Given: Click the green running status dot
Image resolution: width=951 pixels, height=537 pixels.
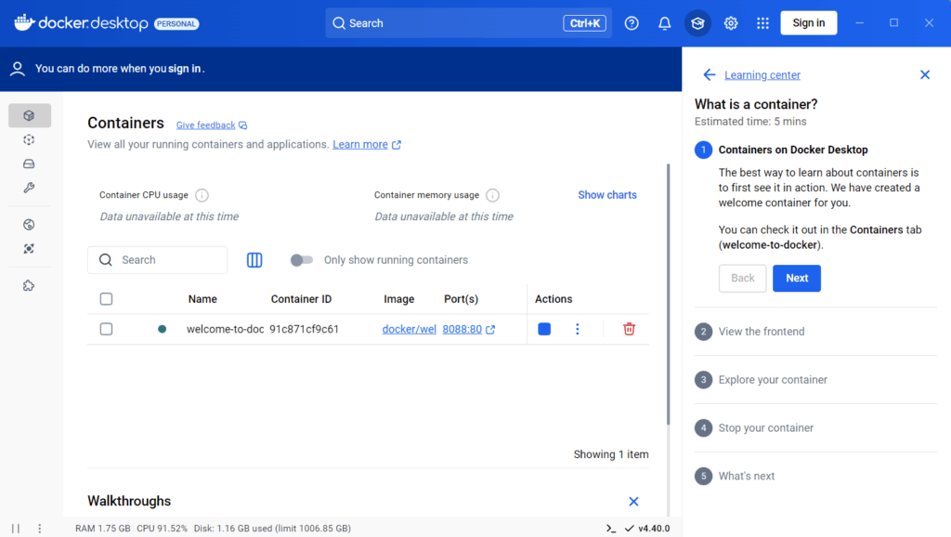Looking at the screenshot, I should pos(162,329).
